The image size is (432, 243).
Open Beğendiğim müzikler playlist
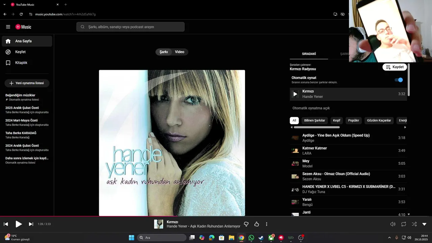pyautogui.click(x=27, y=97)
